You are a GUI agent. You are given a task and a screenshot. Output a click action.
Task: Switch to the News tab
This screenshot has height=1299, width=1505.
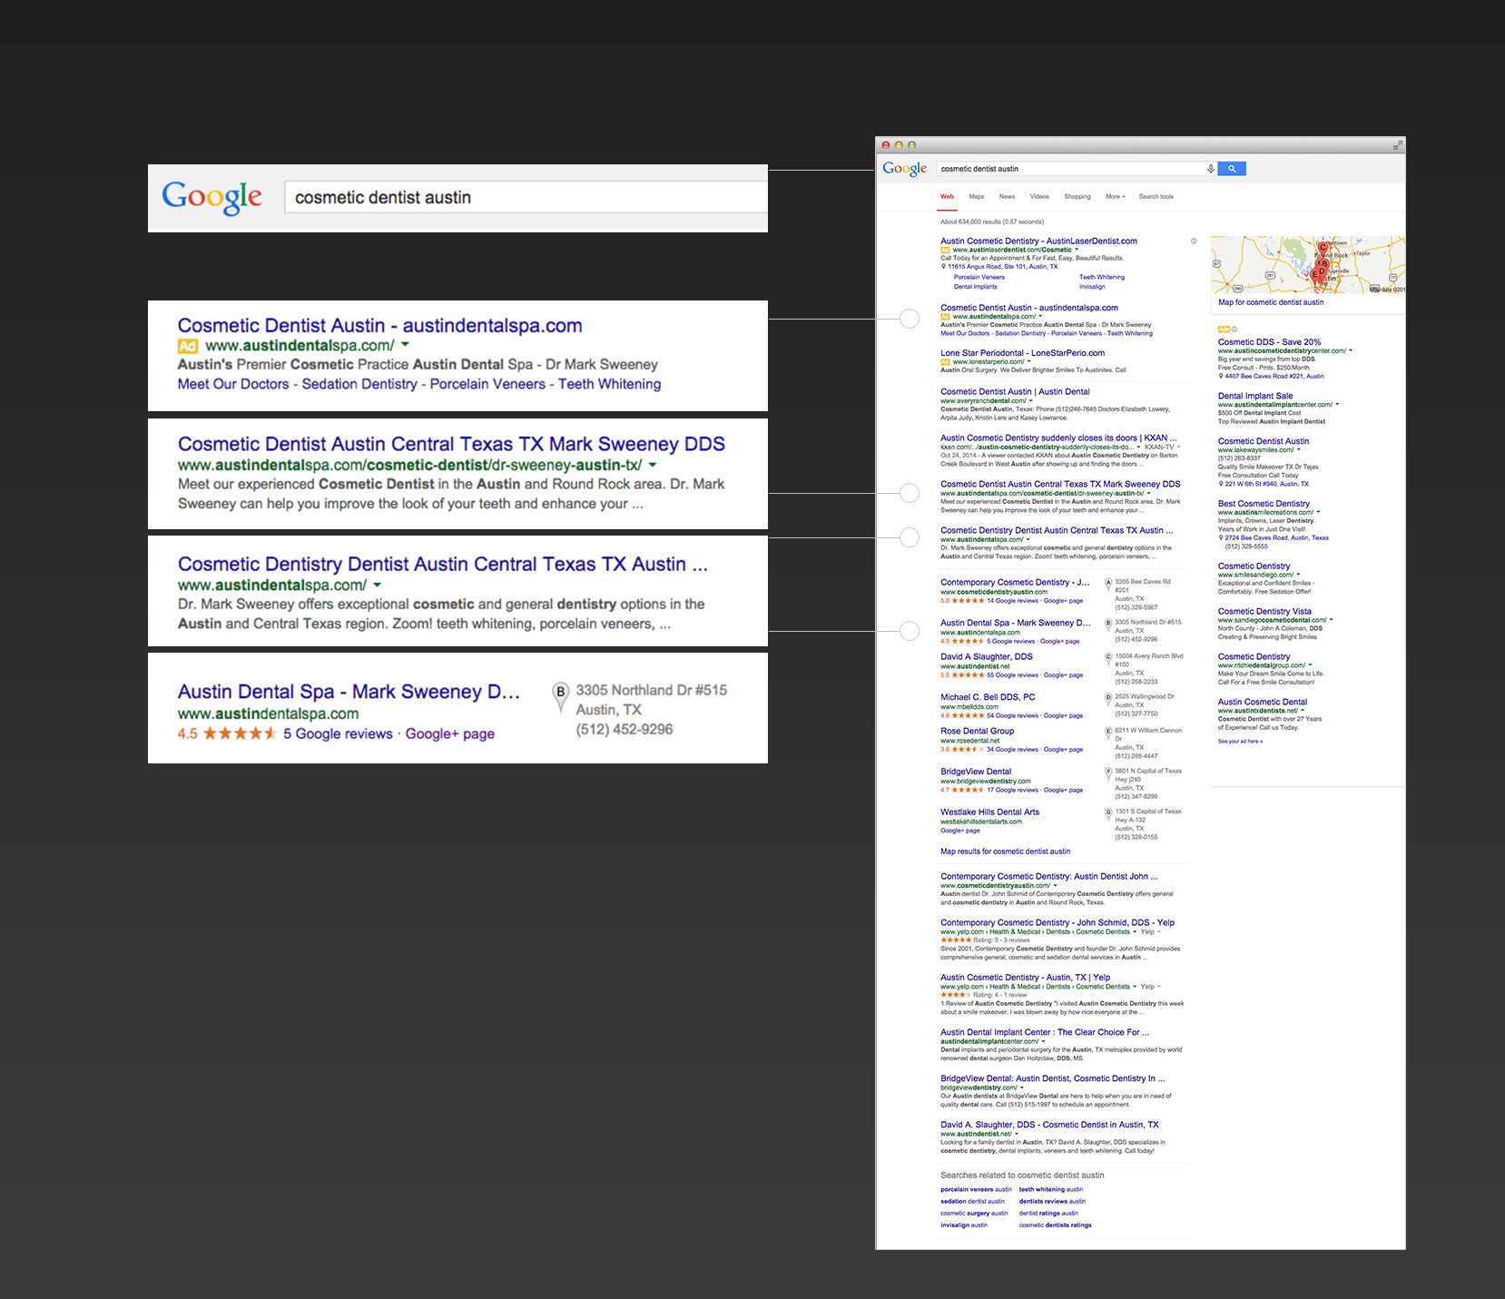click(1007, 197)
